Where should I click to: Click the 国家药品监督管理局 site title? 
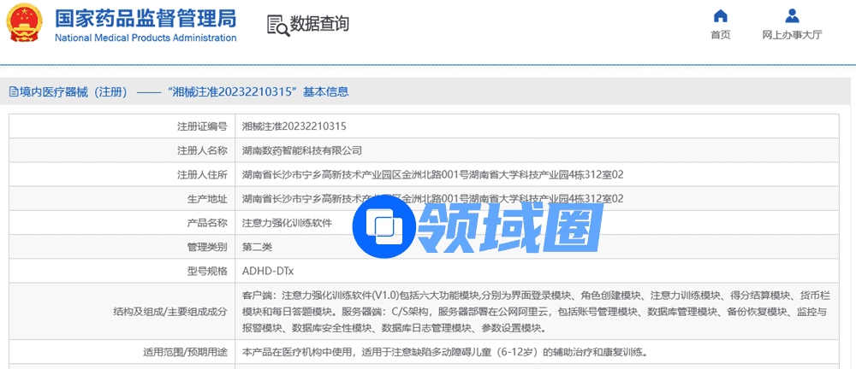pos(146,18)
